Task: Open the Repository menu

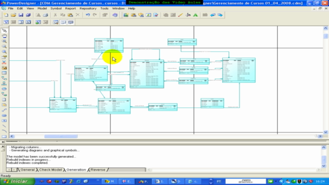Action: 88,8
